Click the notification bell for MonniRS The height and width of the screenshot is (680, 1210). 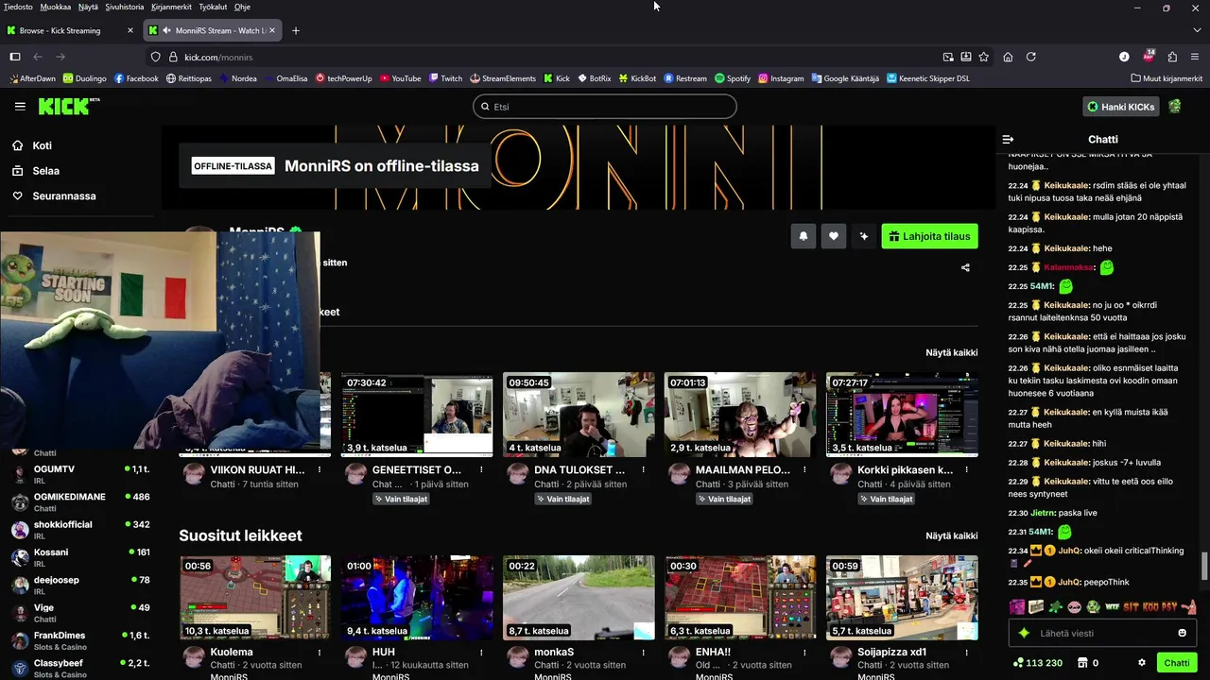[803, 236]
